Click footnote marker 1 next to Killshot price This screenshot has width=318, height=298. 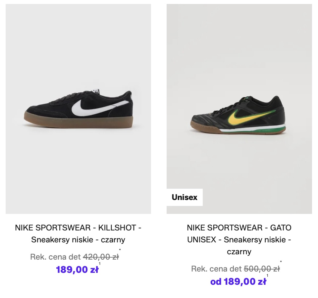[100, 264]
